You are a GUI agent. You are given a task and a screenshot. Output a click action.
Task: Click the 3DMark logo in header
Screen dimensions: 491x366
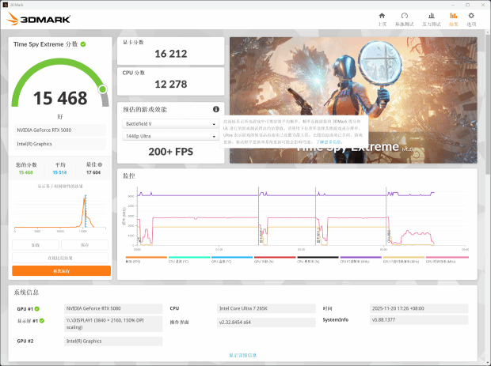pyautogui.click(x=43, y=20)
